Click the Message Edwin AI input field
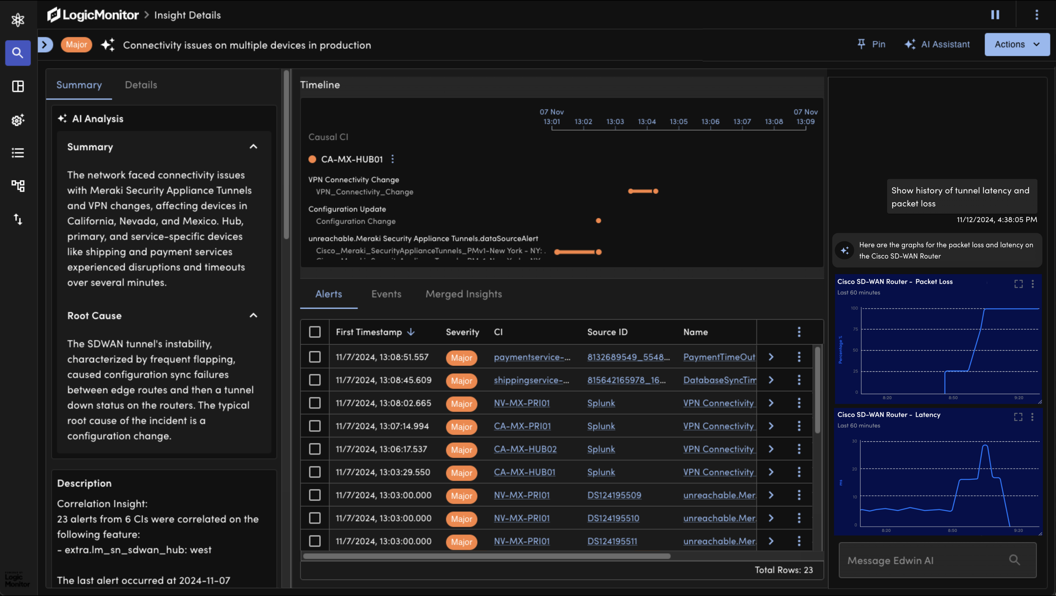The height and width of the screenshot is (596, 1056). click(938, 560)
